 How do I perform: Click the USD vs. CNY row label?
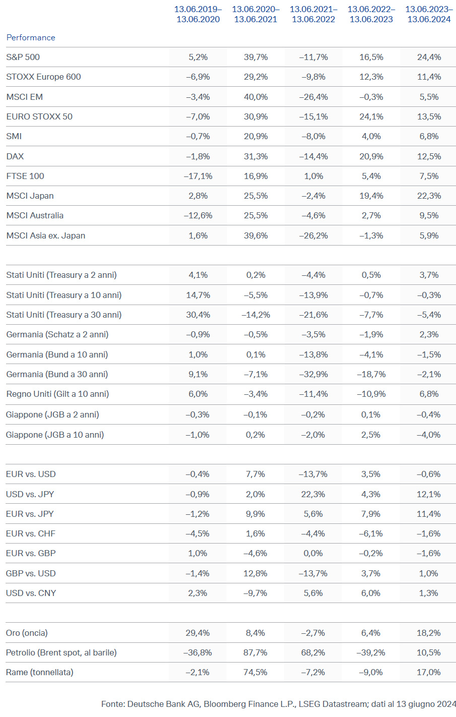pos(31,593)
